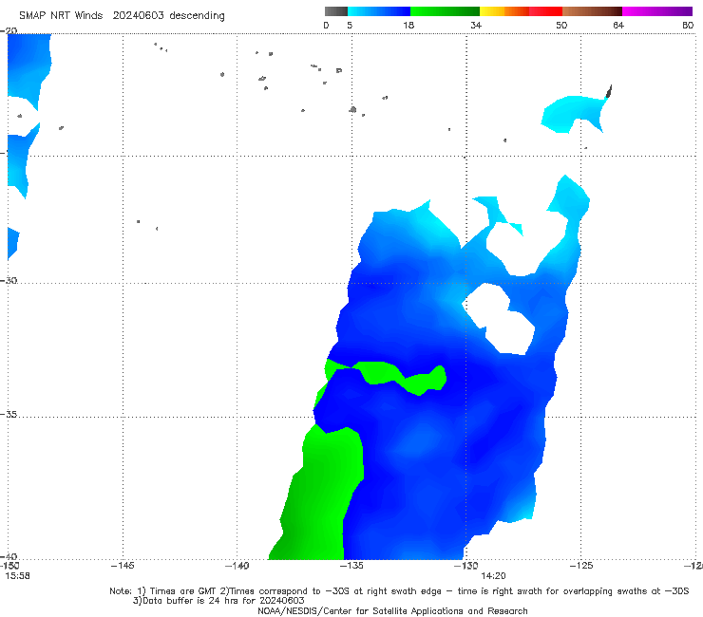
Task: Click the longitude label '-135'
Action: coord(351,566)
